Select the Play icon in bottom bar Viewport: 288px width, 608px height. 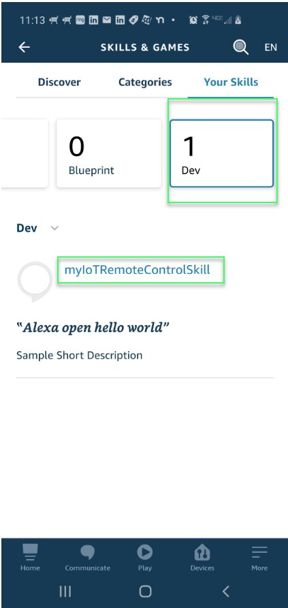(x=145, y=552)
